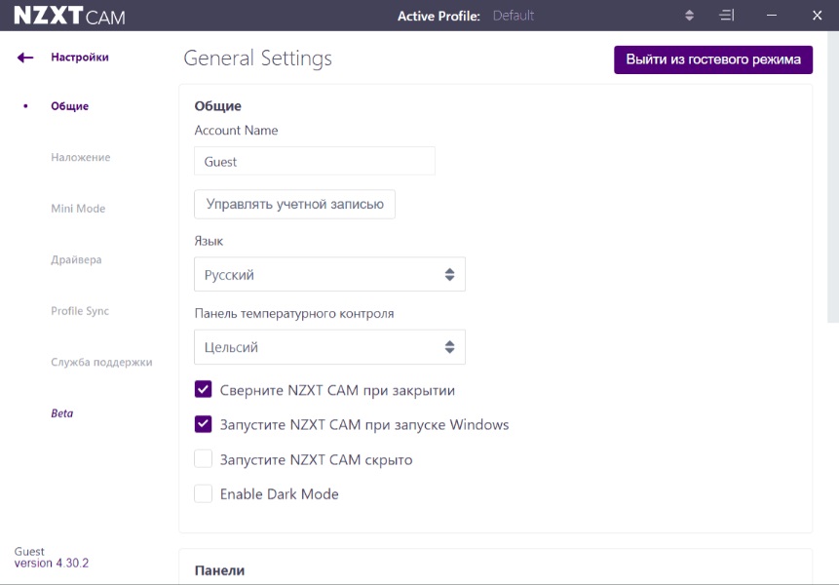Go to the Драйвера section in sidebar
The width and height of the screenshot is (839, 585).
tap(76, 260)
